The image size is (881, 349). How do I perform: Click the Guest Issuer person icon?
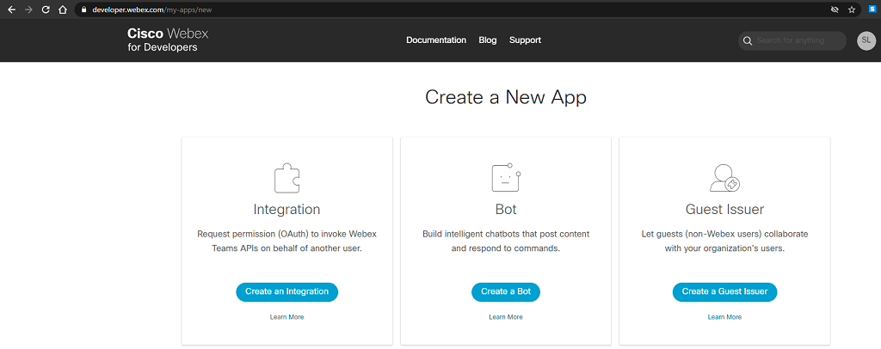(724, 178)
